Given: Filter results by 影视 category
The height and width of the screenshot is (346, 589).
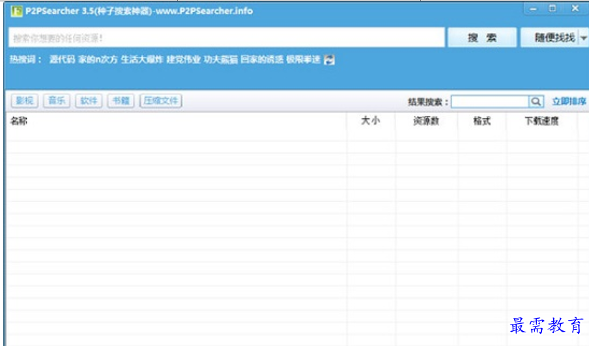Looking at the screenshot, I should pyautogui.click(x=24, y=101).
